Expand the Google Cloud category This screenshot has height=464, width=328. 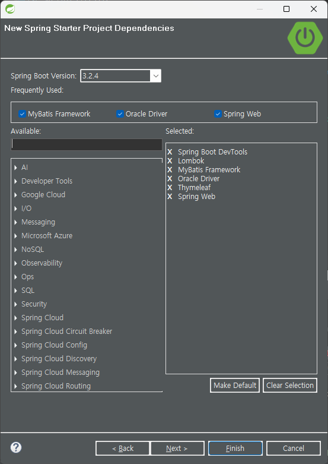(15, 195)
